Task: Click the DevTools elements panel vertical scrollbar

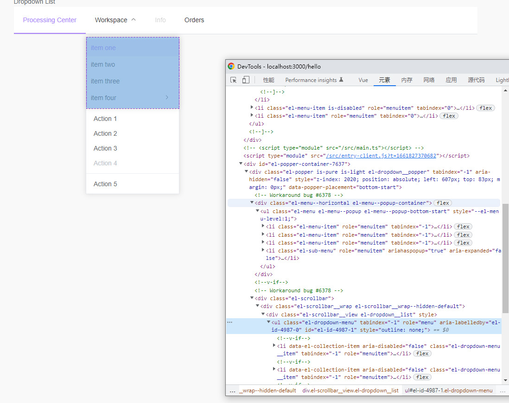Action: click(505, 258)
